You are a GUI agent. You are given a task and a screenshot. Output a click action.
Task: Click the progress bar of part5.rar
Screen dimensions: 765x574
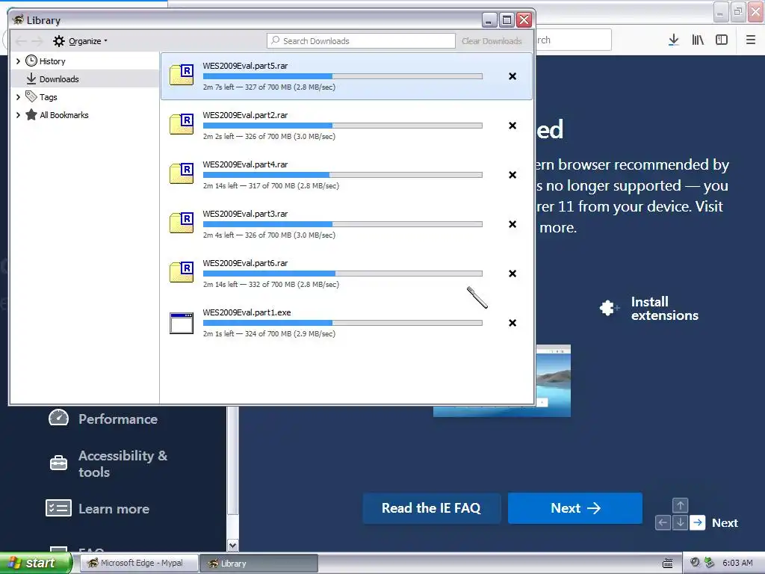pos(342,76)
